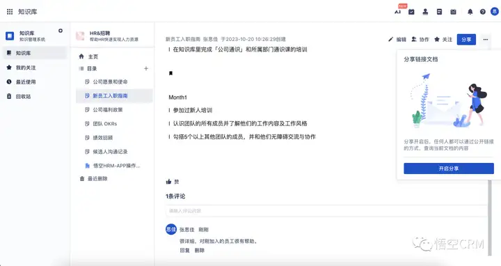Image resolution: width=501 pixels, height=266 pixels.
Task: Open the more options ellipsis menu
Action: [x=486, y=39]
